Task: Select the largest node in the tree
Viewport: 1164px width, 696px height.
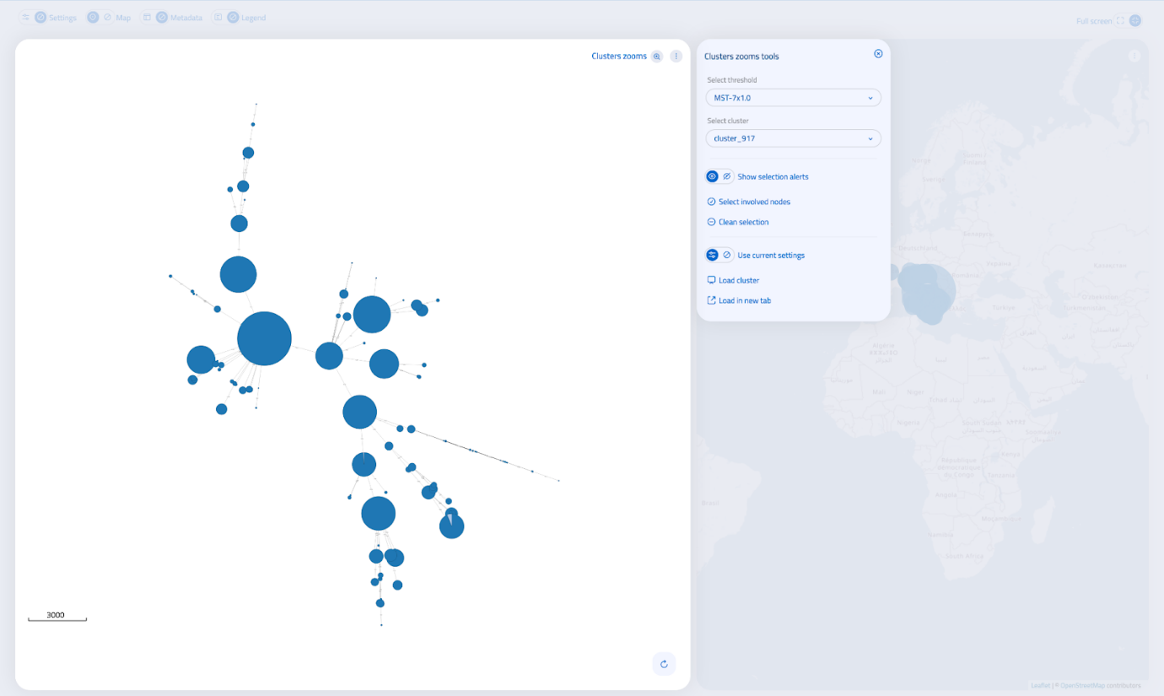Action: click(x=264, y=338)
